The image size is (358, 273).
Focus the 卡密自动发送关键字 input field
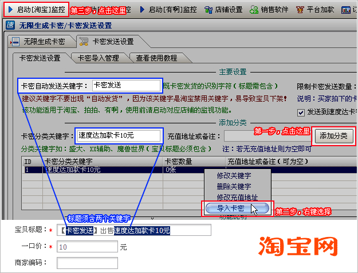[x=126, y=86]
